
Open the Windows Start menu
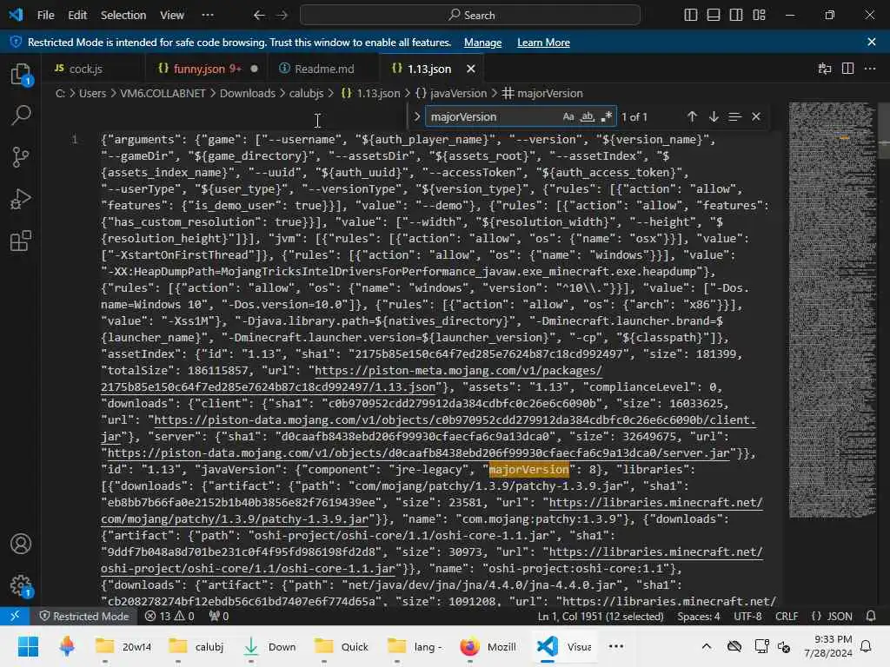point(28,646)
